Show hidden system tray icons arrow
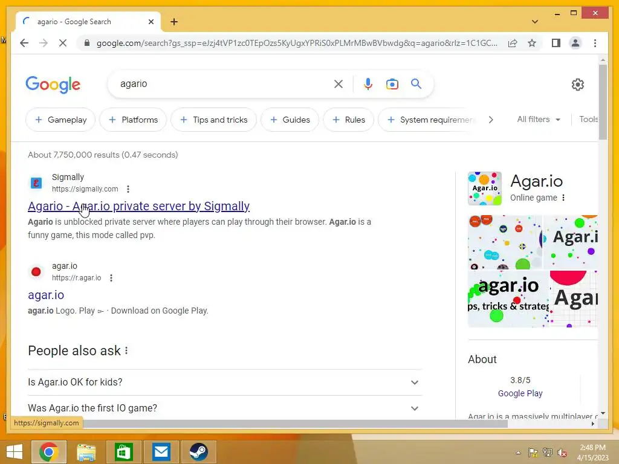The width and height of the screenshot is (619, 464). point(518,453)
